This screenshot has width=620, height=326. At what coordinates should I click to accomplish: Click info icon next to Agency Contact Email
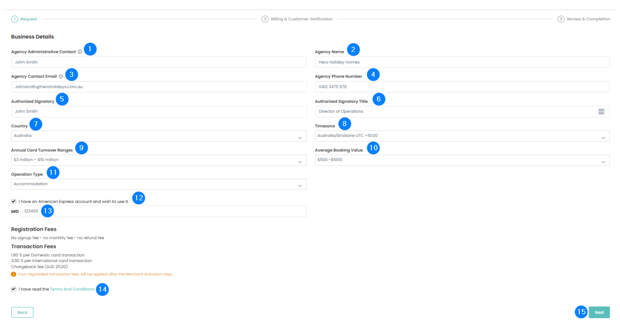tap(61, 76)
